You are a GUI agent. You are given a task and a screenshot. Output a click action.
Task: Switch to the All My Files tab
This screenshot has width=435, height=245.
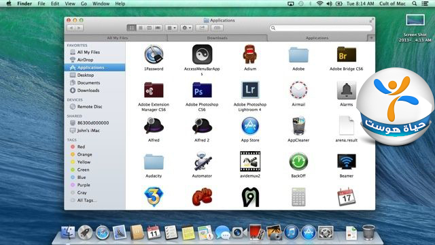point(118,38)
